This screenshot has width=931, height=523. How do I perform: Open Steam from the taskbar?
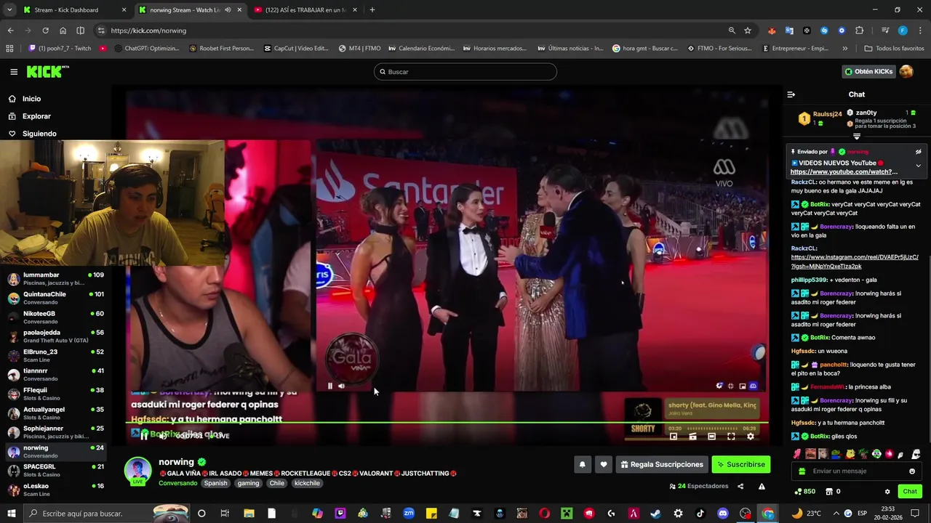(655, 514)
